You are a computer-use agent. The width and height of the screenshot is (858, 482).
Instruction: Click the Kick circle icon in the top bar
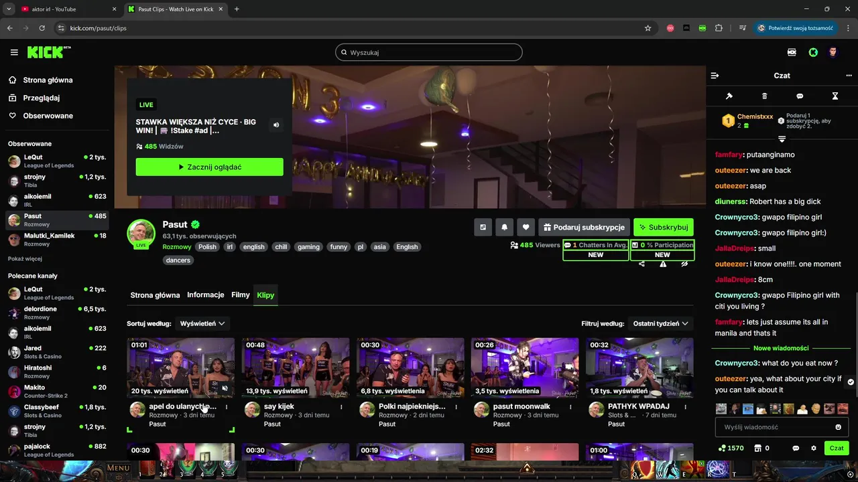point(813,52)
